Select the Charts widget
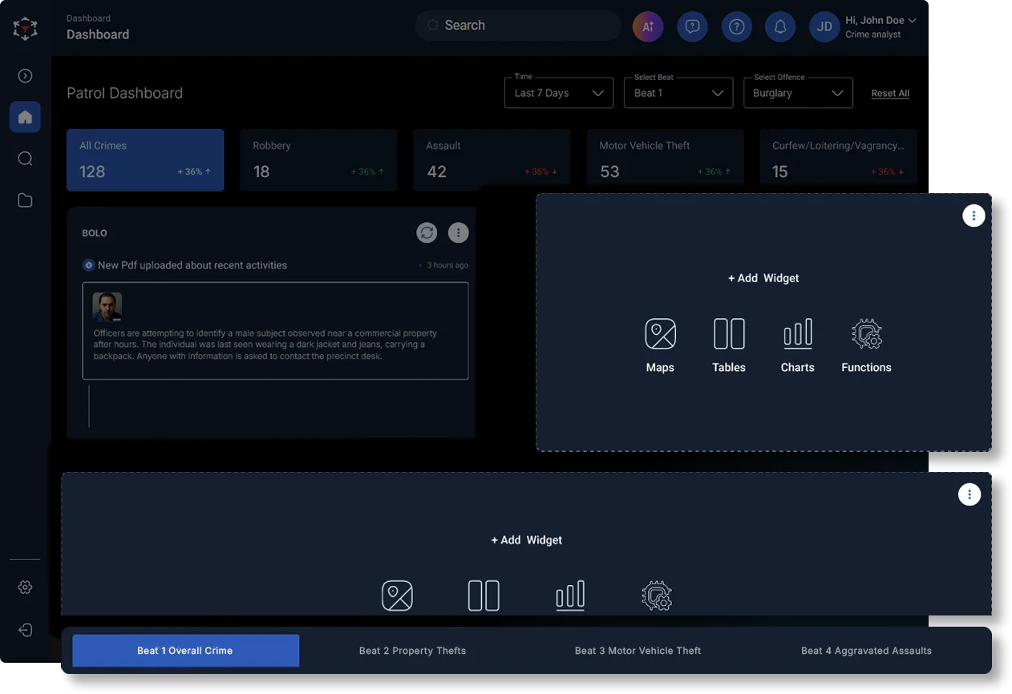Image resolution: width=1012 pixels, height=694 pixels. [797, 334]
